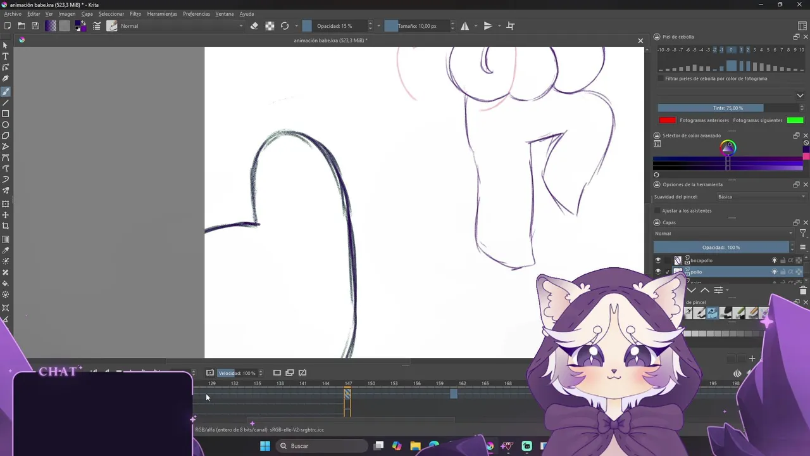Open Suavizado del pincel dropdown
The height and width of the screenshot is (456, 810).
pyautogui.click(x=762, y=197)
